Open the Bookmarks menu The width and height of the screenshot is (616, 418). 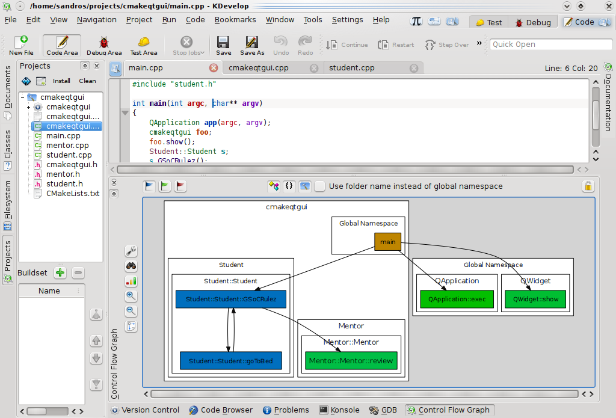235,19
